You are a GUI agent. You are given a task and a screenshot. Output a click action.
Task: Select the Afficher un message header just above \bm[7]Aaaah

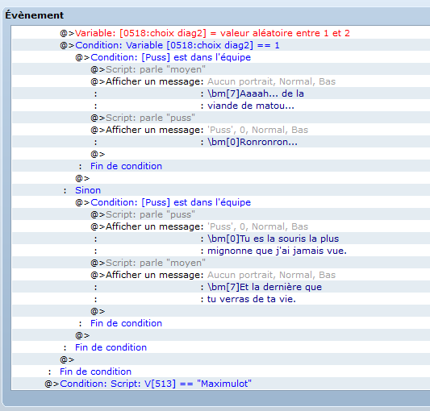pos(221,81)
